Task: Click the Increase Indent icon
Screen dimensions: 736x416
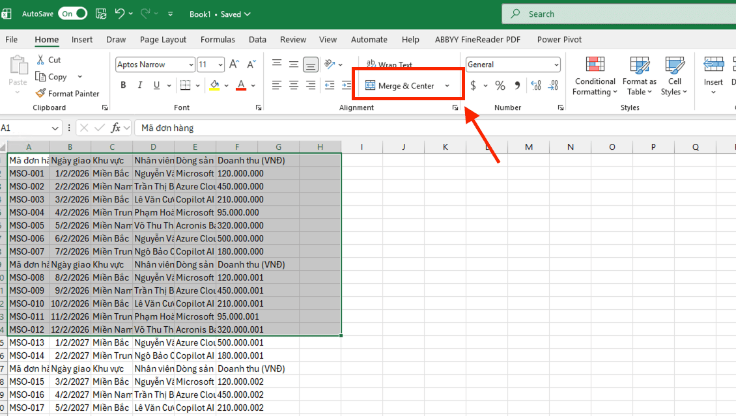Action: [x=346, y=85]
